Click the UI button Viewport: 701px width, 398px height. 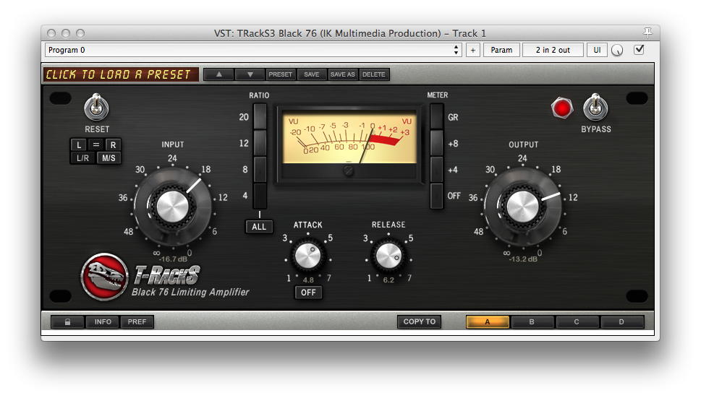click(x=597, y=50)
